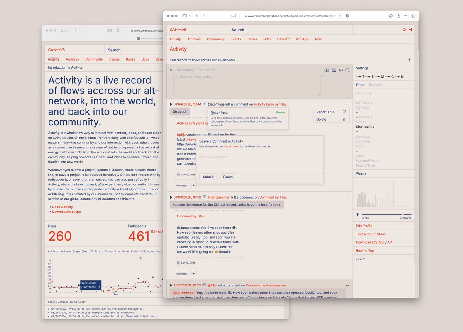The height and width of the screenshot is (332, 463).
Task: Switch to the Channels tab
Action: click(x=375, y=85)
